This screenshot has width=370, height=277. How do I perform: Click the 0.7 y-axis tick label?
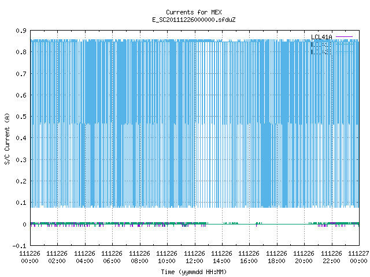pos(21,74)
